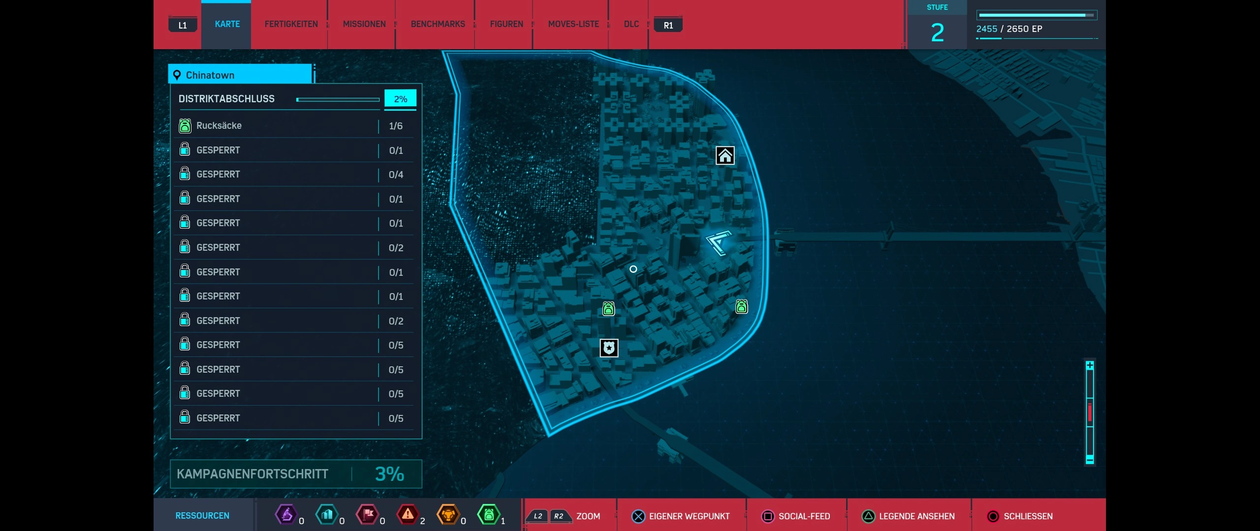This screenshot has width=1260, height=531.
Task: Click the red crime token icon
Action: click(x=408, y=515)
